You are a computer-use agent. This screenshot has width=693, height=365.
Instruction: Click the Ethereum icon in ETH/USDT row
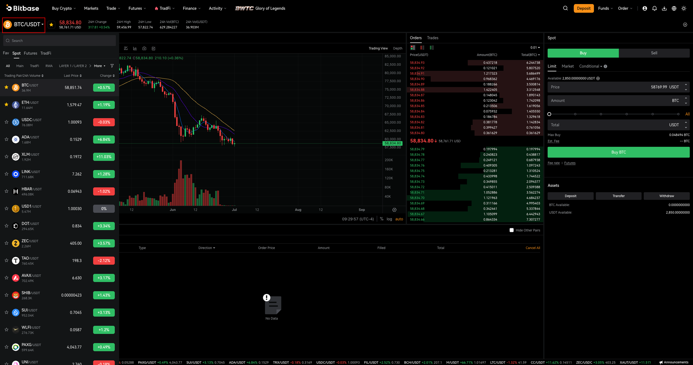click(x=16, y=105)
